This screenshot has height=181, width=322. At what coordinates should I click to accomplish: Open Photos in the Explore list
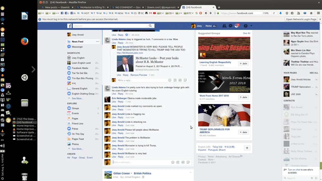[x=75, y=144]
